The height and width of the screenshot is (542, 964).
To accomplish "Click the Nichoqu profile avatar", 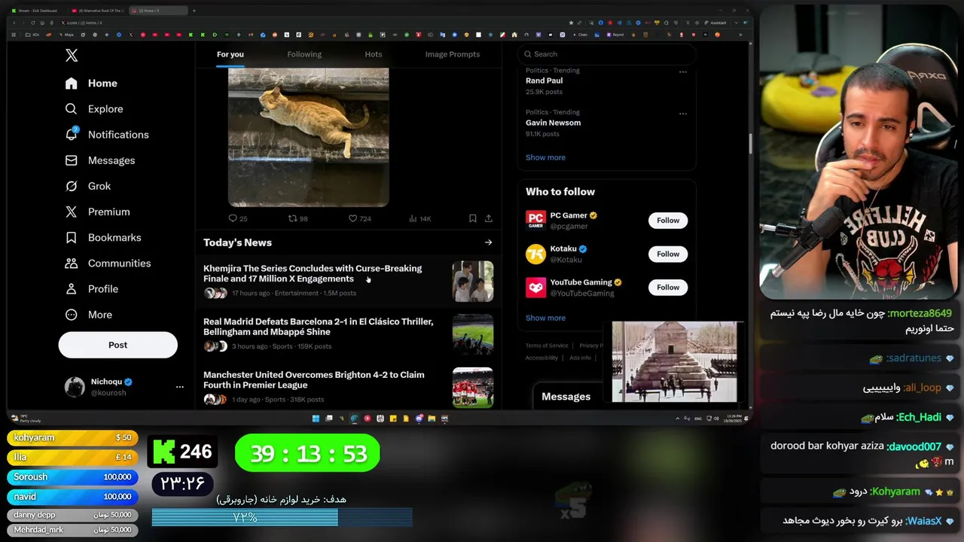I will [75, 387].
